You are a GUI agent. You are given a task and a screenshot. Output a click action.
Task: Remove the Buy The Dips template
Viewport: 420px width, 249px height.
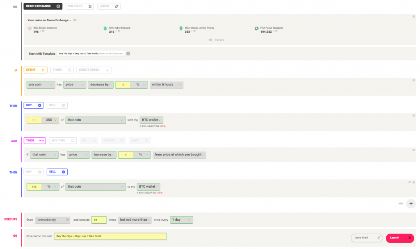(128, 54)
